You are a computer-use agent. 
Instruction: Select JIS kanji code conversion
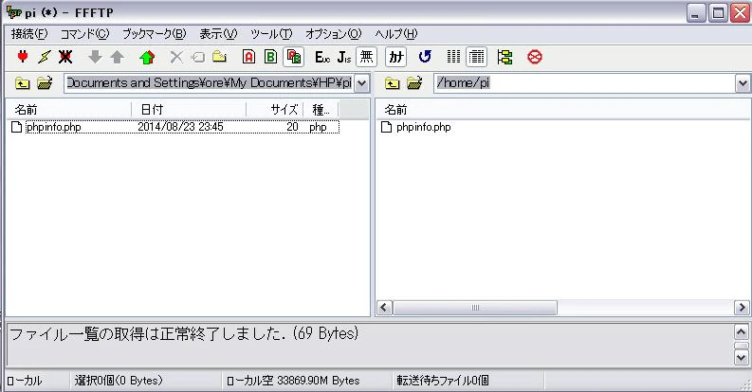[x=344, y=57]
